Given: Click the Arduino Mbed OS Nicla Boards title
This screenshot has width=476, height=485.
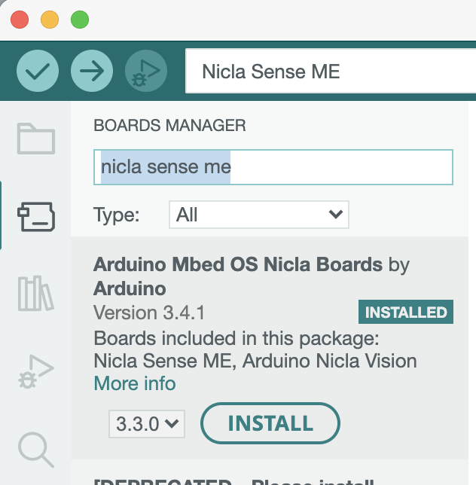Looking at the screenshot, I should (238, 265).
